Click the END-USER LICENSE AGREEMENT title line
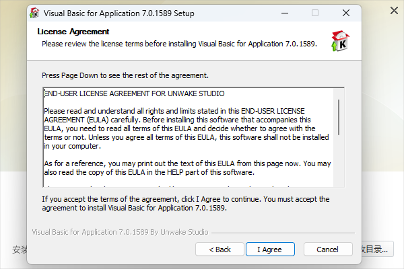This screenshot has width=404, height=269. coord(135,93)
